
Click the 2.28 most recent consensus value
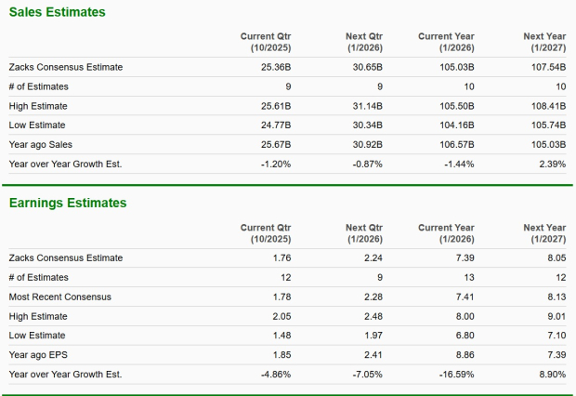[x=373, y=297]
